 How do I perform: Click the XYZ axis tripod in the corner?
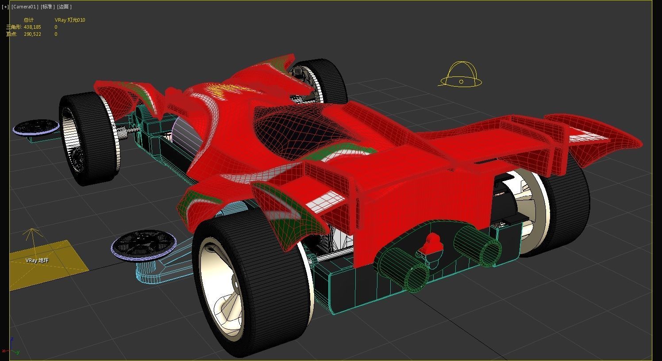pyautogui.click(x=10, y=347)
